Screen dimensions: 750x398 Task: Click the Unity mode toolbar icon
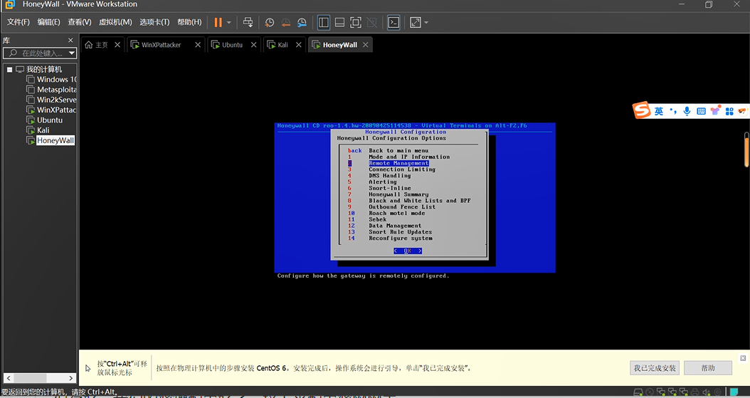click(371, 23)
